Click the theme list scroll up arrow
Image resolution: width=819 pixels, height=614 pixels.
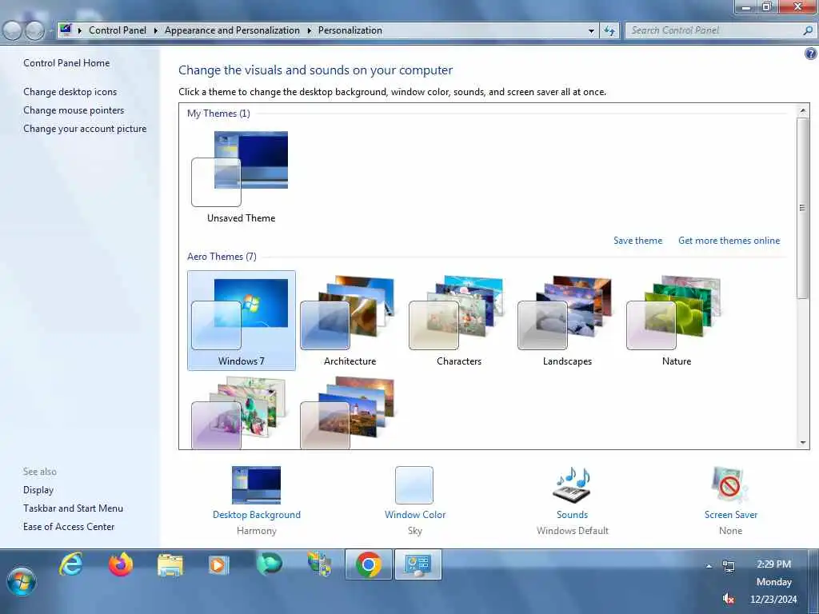click(x=803, y=111)
